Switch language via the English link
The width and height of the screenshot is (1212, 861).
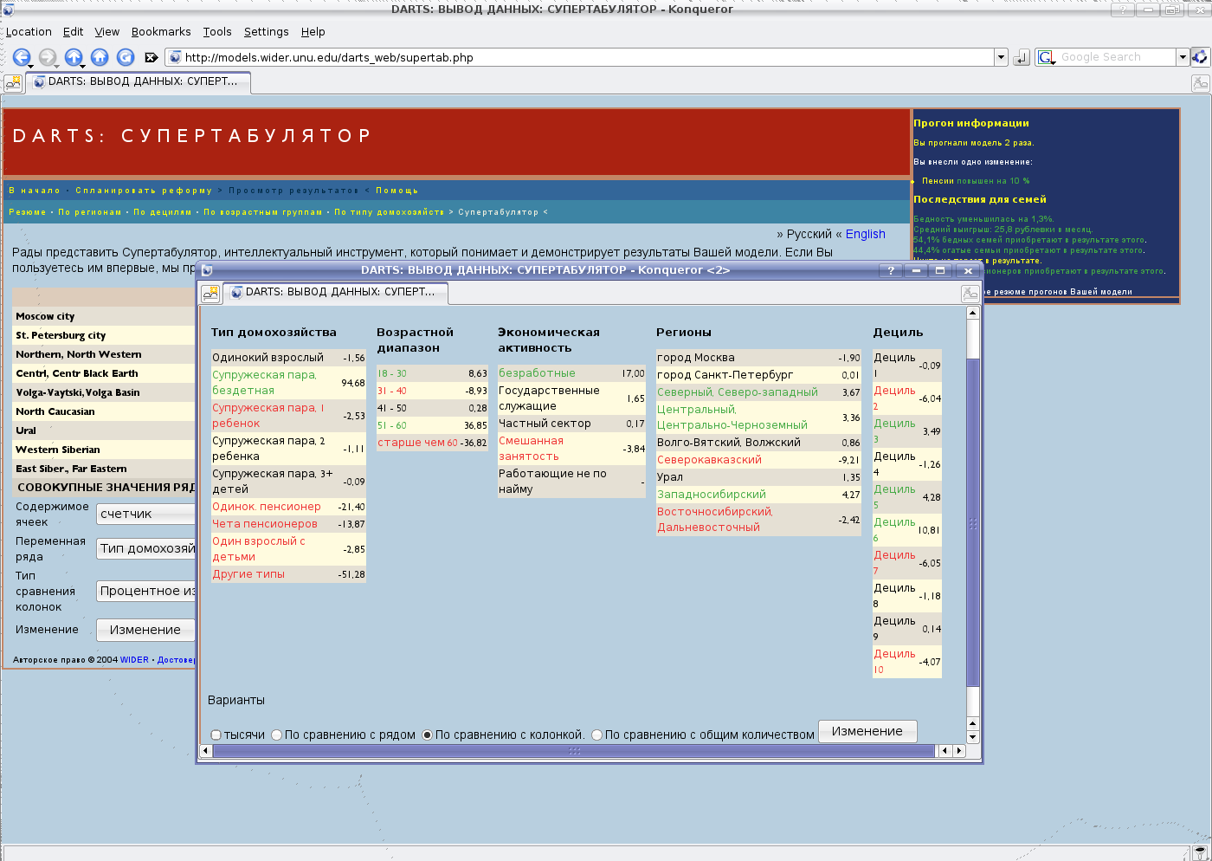[x=865, y=234]
